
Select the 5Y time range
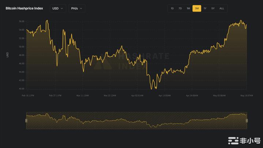[213, 8]
